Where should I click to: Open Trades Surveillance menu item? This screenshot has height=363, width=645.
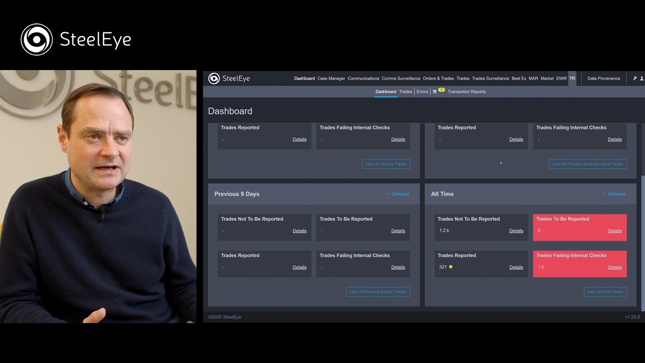tap(490, 79)
